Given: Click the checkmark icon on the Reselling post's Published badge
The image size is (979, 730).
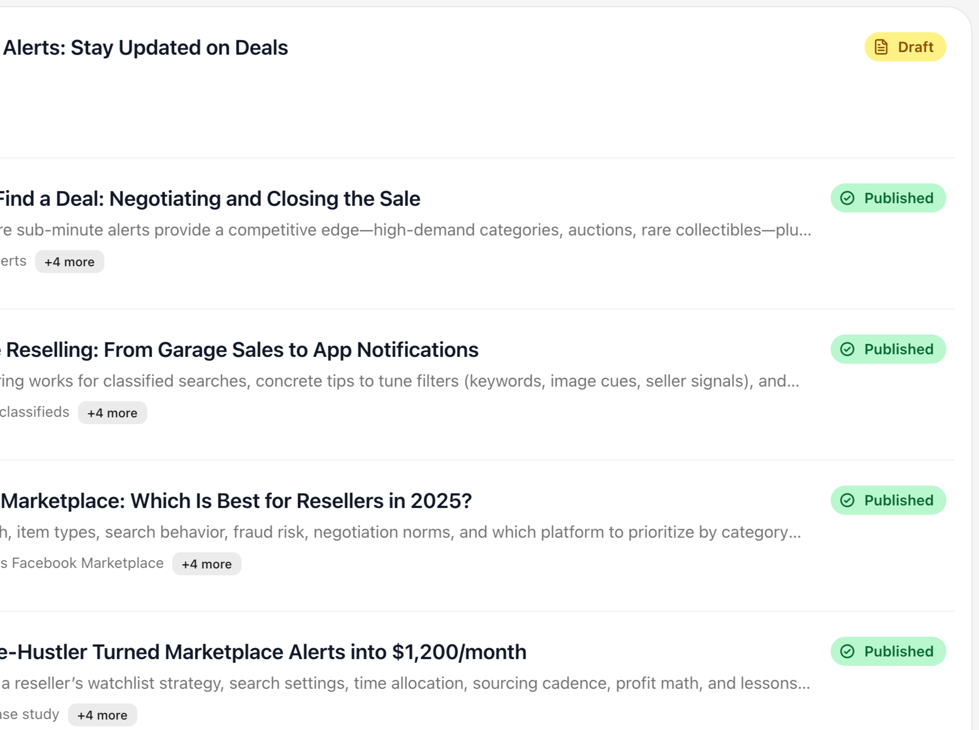Looking at the screenshot, I should pos(848,349).
